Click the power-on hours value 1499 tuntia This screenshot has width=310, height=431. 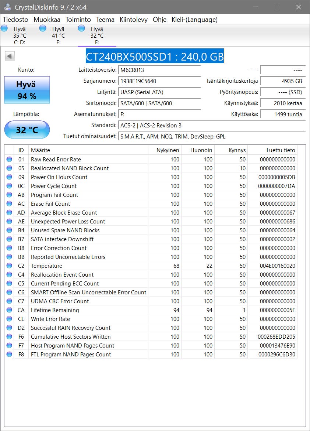(x=282, y=114)
